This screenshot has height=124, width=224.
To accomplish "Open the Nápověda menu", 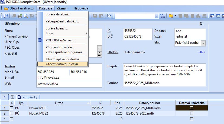I will (80, 8).
